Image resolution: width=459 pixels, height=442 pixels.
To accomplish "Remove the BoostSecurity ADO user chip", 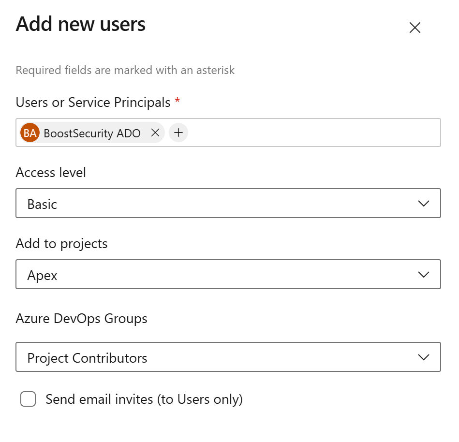I will coord(155,133).
